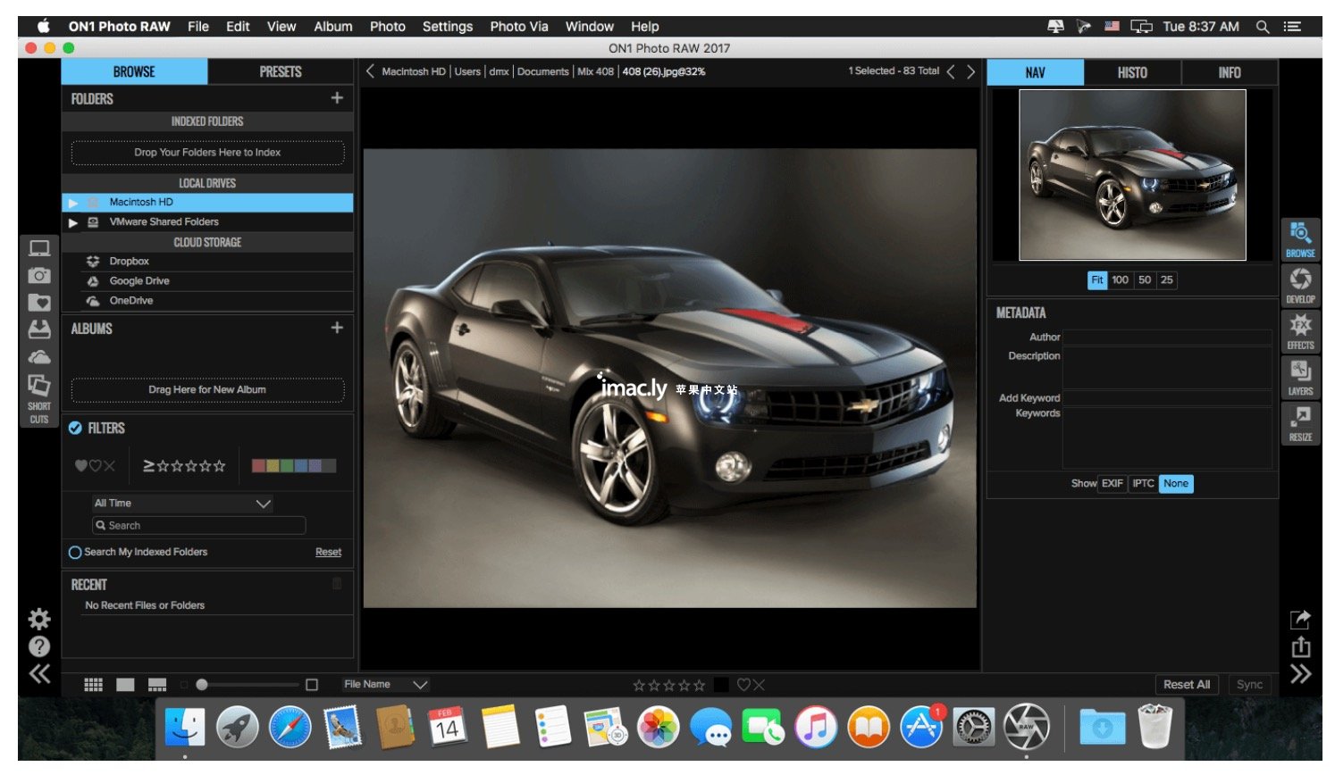
Task: Select the 100 zoom level
Action: [1120, 280]
